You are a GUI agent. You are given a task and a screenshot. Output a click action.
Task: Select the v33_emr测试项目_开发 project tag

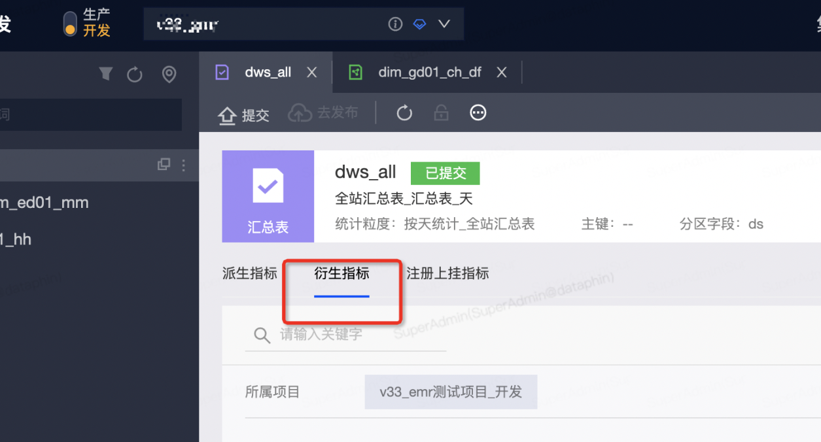pos(451,392)
